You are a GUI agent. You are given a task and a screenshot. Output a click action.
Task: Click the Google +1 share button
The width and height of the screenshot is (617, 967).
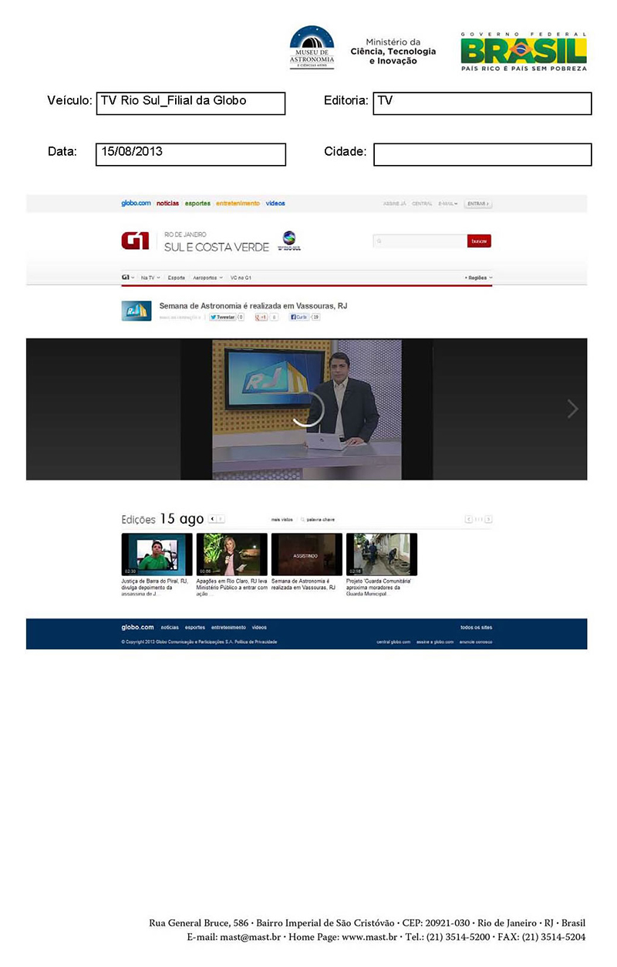tap(261, 317)
